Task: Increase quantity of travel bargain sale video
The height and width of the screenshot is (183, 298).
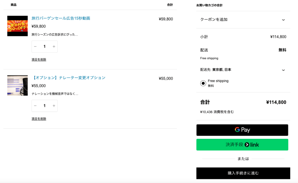Action: (54, 46)
